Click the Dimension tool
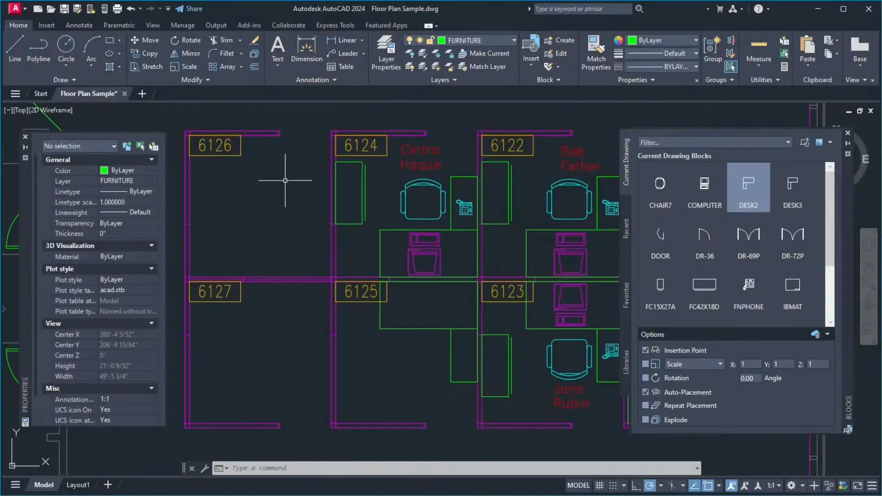882x496 pixels. click(x=306, y=51)
